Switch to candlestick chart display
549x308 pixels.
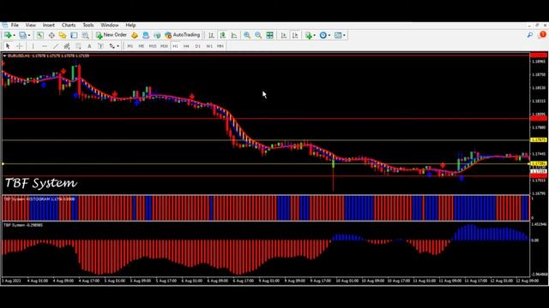(223, 35)
